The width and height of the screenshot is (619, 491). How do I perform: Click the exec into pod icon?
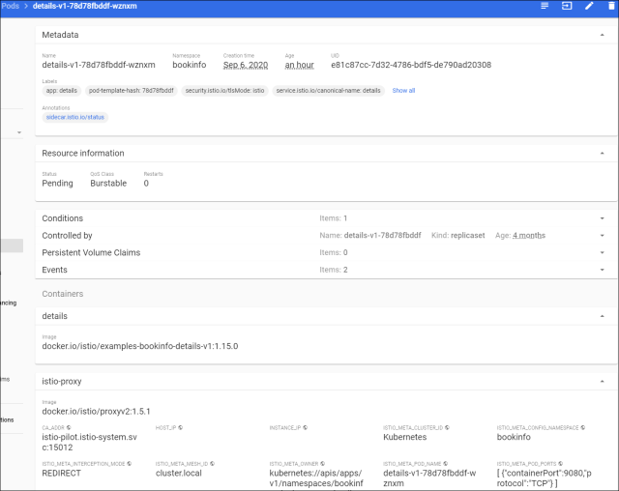(x=567, y=7)
